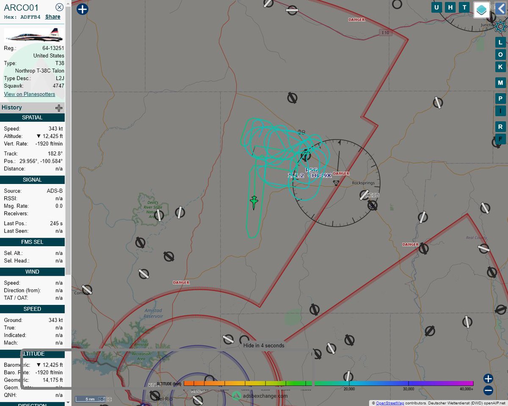Click the SPEED section header
This screenshot has height=406, width=508.
click(32, 309)
